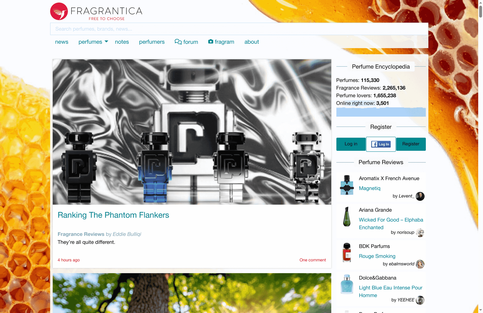Expand the perfumes dropdown arrow
Image resolution: width=483 pixels, height=313 pixels.
tap(106, 41)
